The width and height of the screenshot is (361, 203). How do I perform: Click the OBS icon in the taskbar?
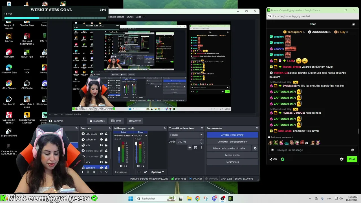tap(223, 198)
